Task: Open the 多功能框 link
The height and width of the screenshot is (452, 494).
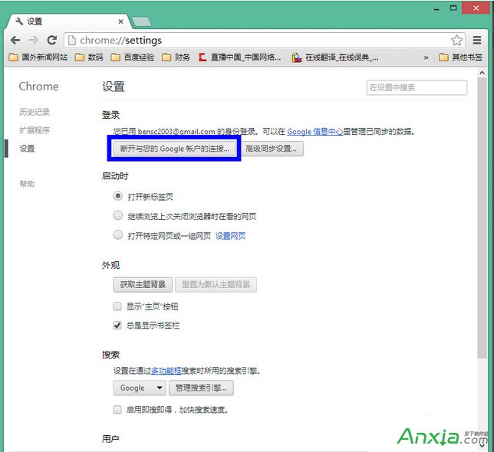Action: [x=166, y=371]
